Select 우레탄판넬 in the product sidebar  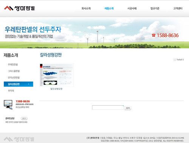13,65
